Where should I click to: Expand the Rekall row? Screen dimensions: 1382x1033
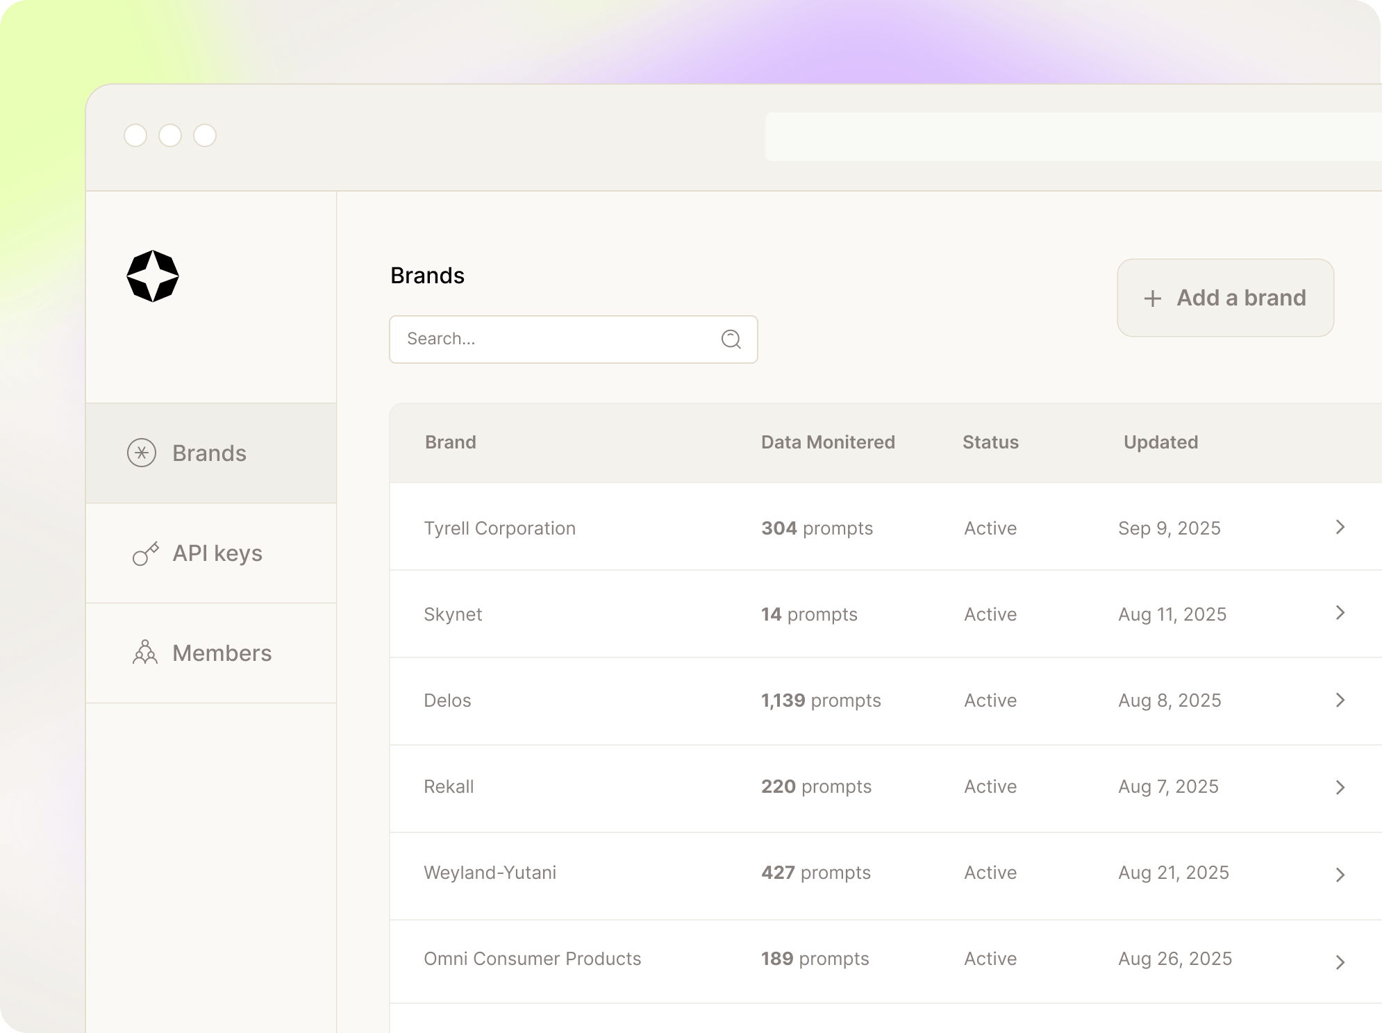(1339, 787)
